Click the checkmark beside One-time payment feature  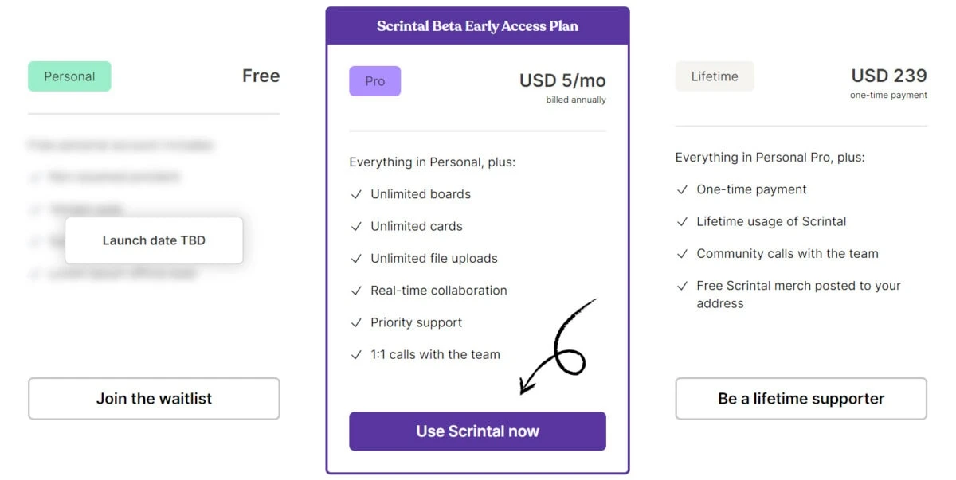pyautogui.click(x=682, y=189)
